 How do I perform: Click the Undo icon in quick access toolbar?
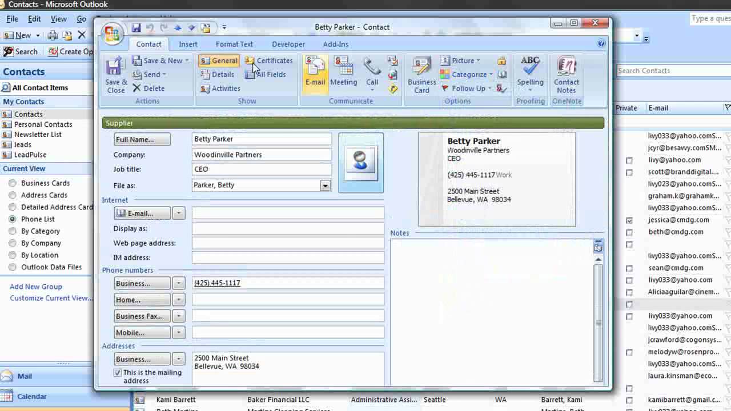(x=150, y=27)
